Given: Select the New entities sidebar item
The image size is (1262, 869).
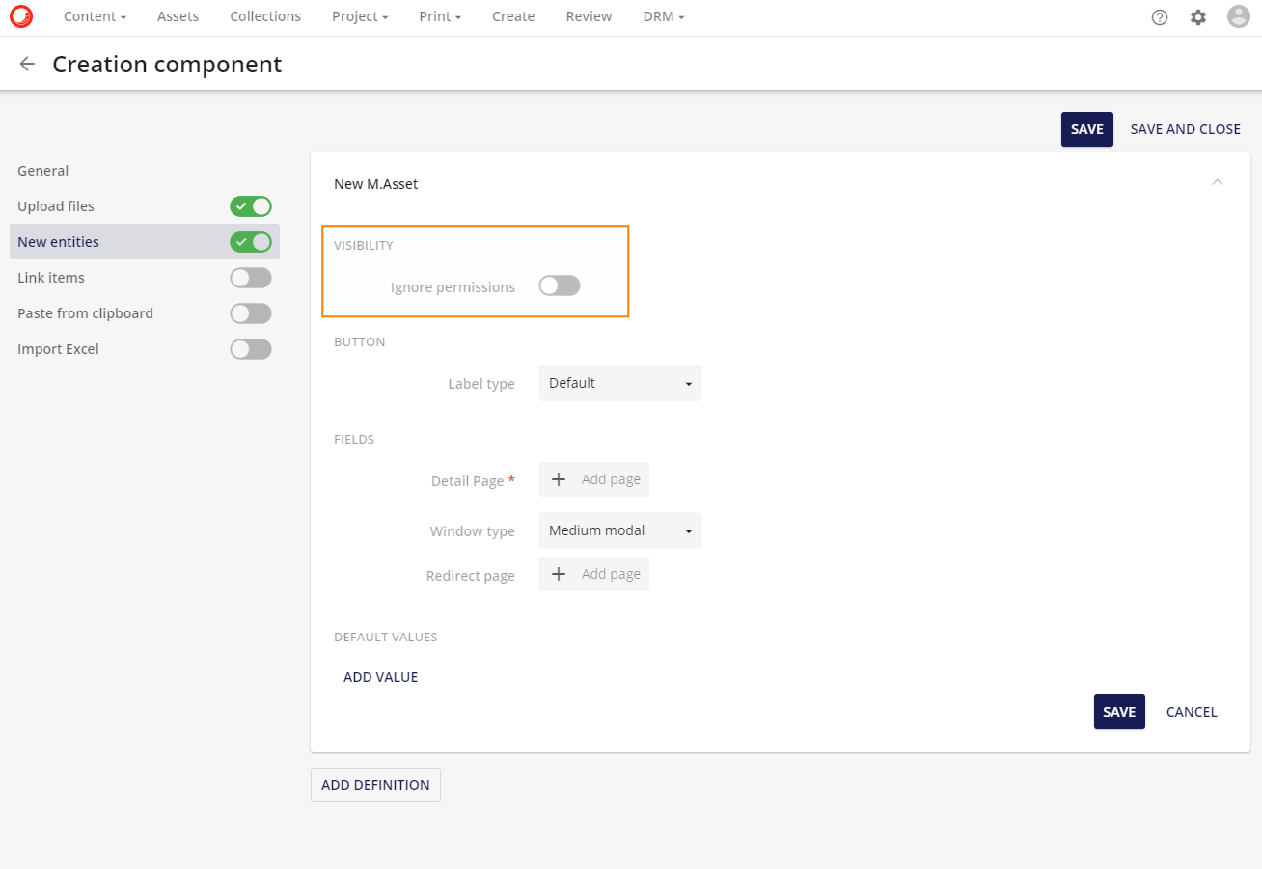Looking at the screenshot, I should point(60,241).
